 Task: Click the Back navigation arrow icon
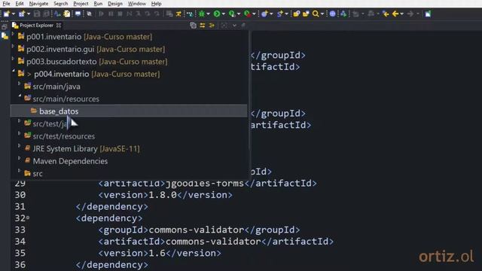395,14
